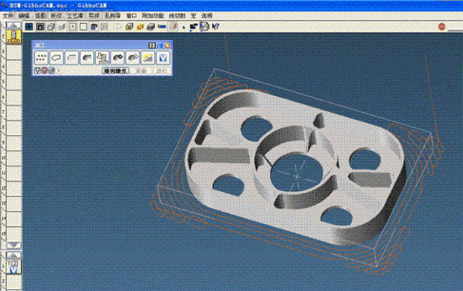Click the red round icon in palette footer
The height and width of the screenshot is (291, 463).
pyautogui.click(x=44, y=71)
